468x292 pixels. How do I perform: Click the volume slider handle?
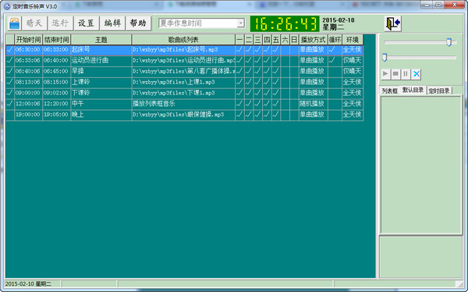448,42
